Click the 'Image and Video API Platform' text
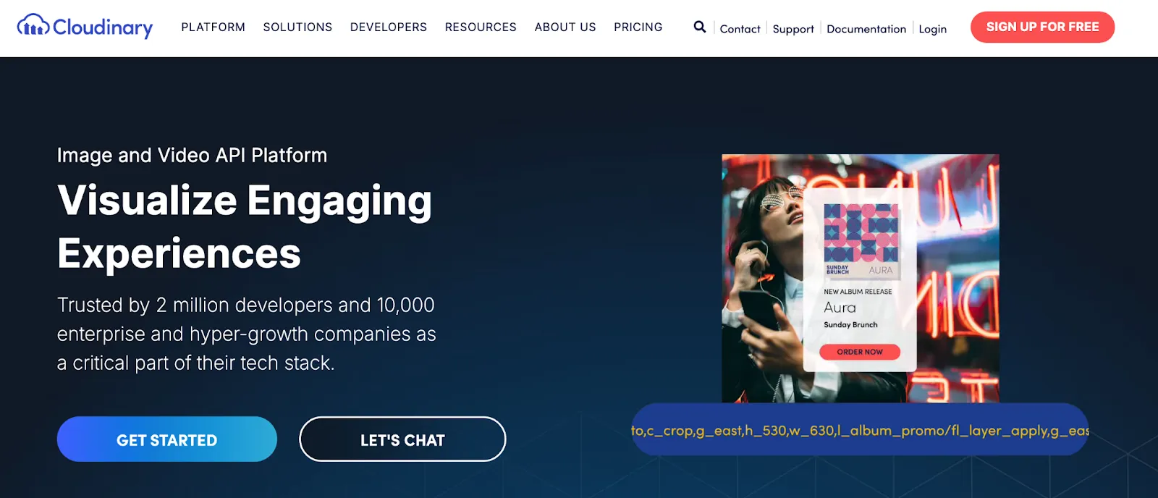This screenshot has height=498, width=1158. click(x=192, y=155)
